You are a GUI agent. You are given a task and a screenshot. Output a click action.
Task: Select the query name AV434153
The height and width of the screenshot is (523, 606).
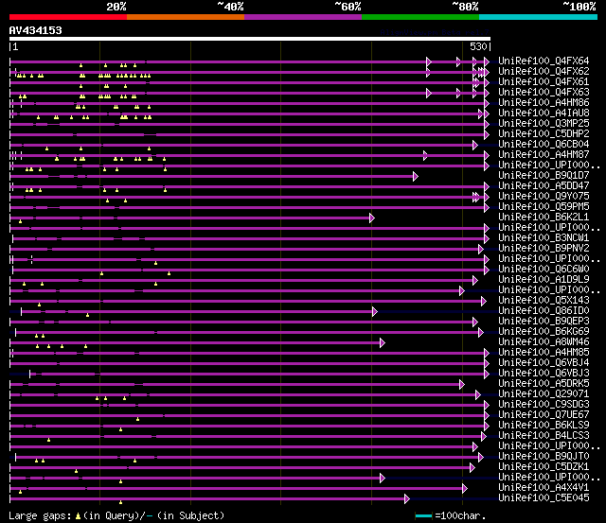[36, 30]
